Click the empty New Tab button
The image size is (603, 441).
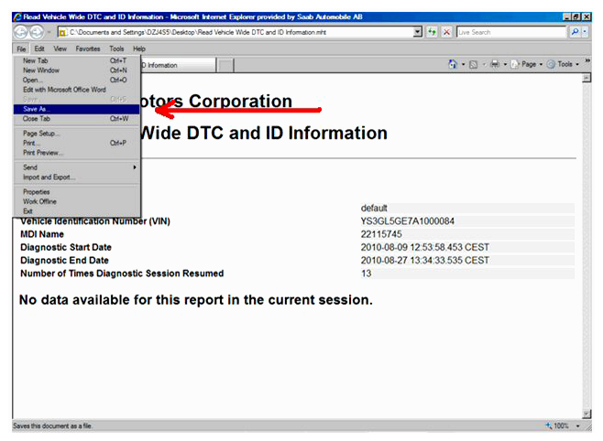[x=225, y=66]
